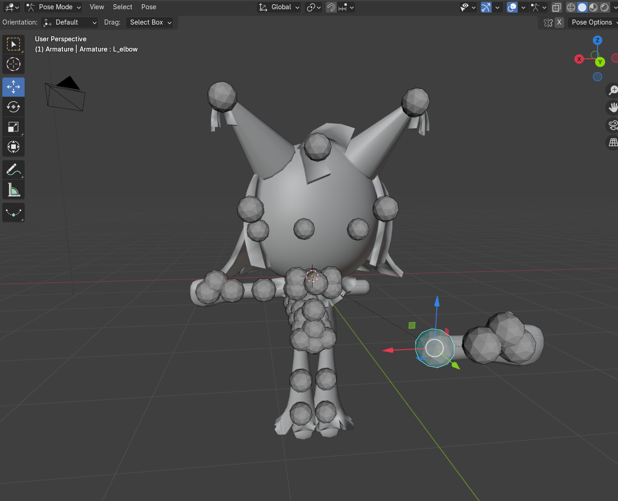Image resolution: width=618 pixels, height=501 pixels.
Task: Click the bone sphere on top of head
Action: coord(318,147)
